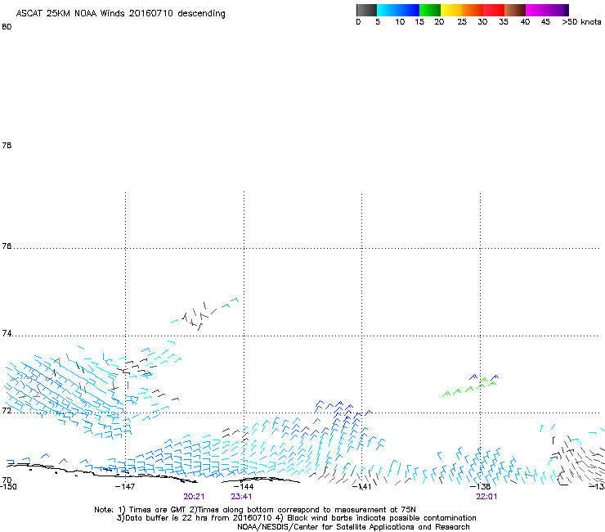The image size is (605, 532).
Task: Click the yellow 20-25 knots color segment
Action: (451, 10)
